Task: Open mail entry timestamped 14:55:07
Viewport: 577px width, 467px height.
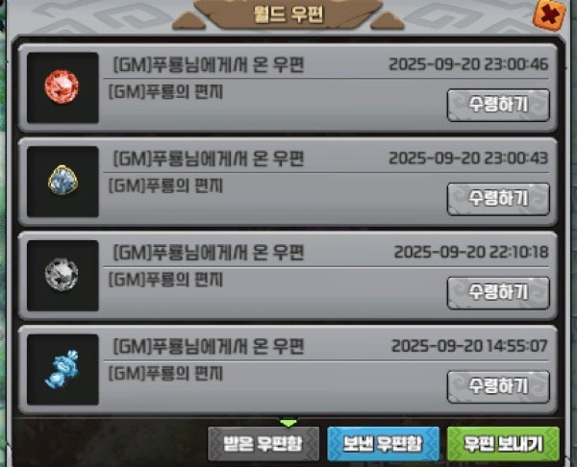Action: point(288,370)
